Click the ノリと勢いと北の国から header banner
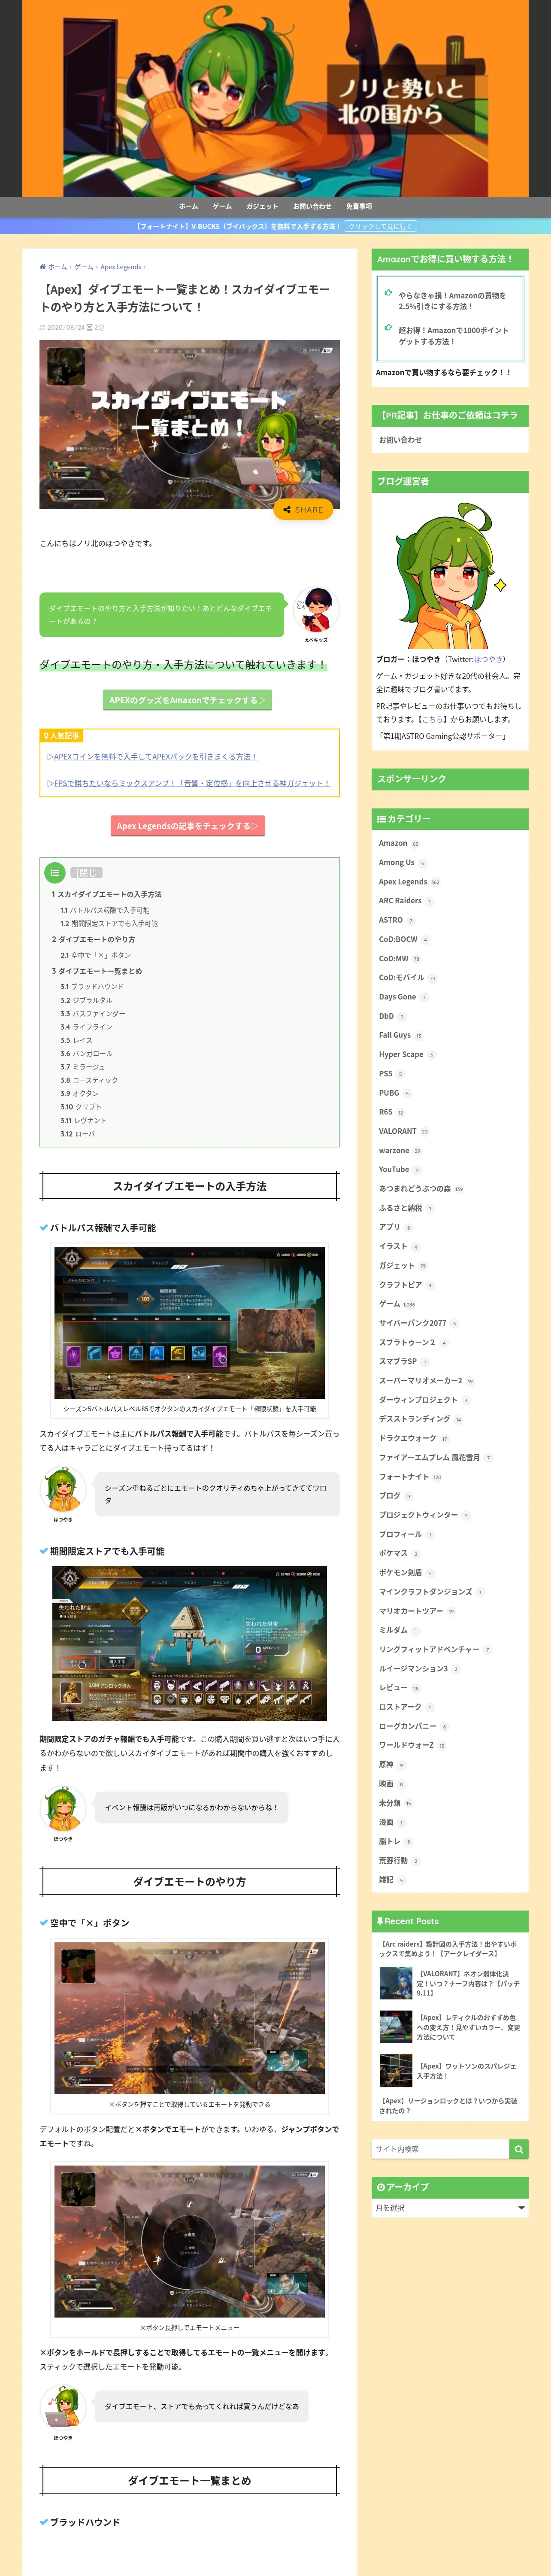Screen dimensions: 551x2576 275,98
